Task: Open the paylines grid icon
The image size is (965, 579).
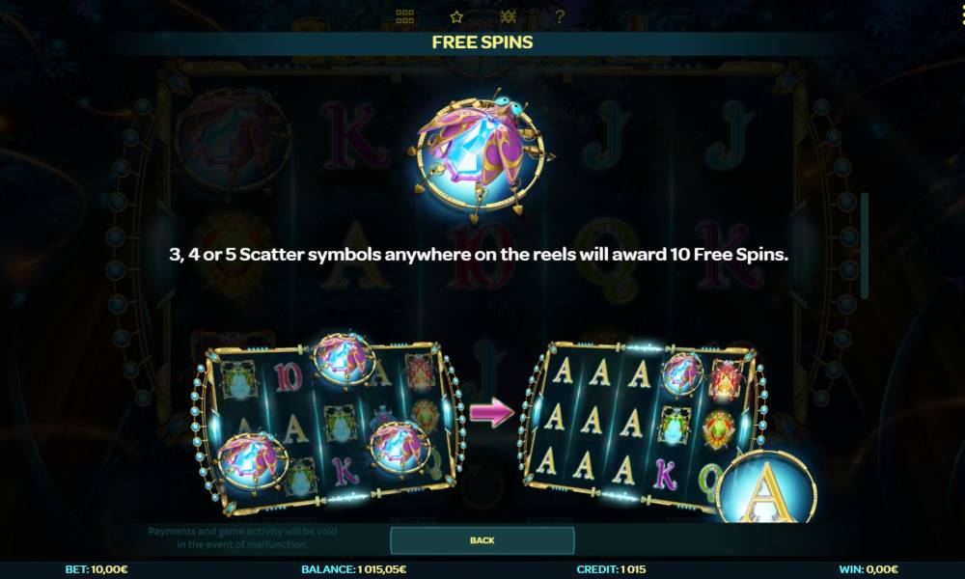Action: [404, 17]
